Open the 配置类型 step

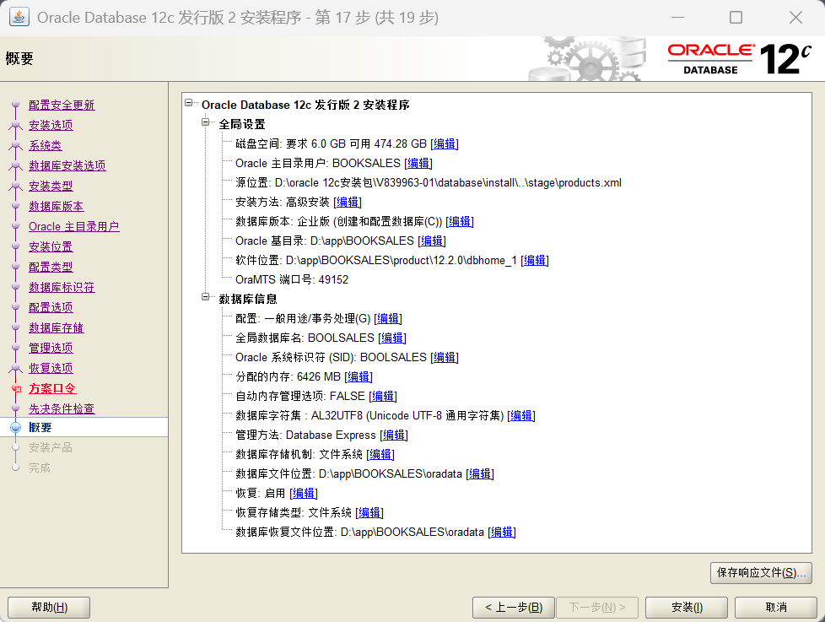51,268
